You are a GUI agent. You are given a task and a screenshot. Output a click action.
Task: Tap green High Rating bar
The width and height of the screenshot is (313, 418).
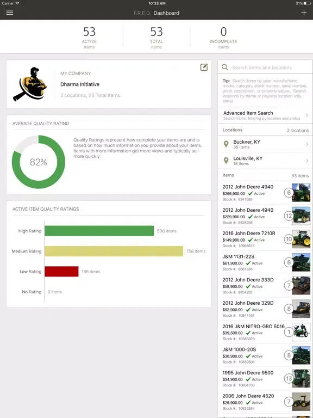tap(99, 231)
